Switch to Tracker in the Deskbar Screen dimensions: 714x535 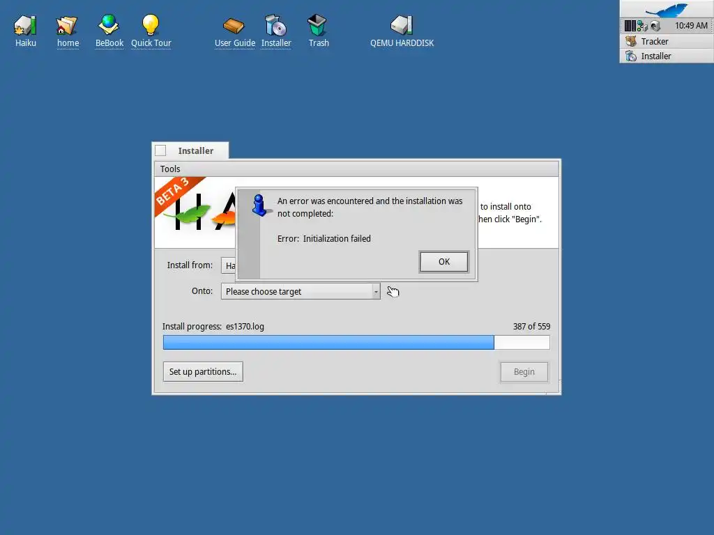pos(667,41)
